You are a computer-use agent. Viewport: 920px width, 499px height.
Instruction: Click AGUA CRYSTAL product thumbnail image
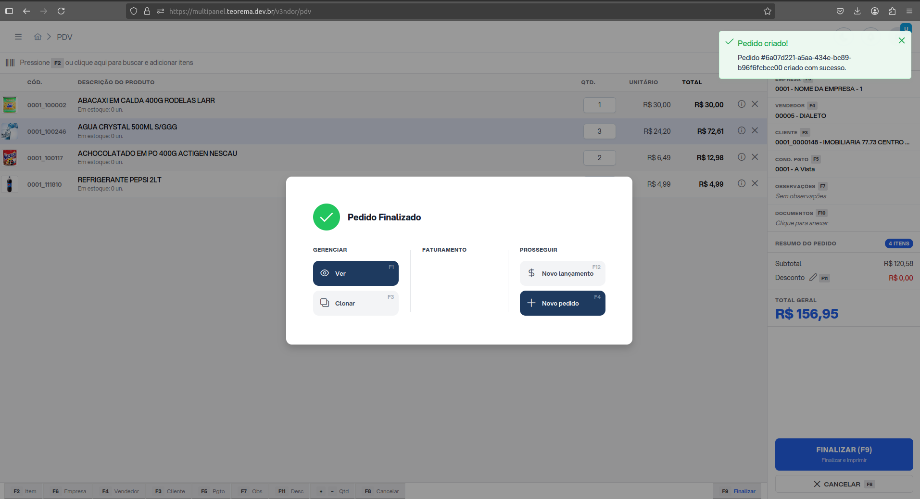click(x=10, y=131)
